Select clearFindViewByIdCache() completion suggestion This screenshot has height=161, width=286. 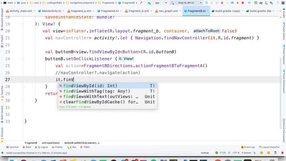pyautogui.click(x=108, y=102)
